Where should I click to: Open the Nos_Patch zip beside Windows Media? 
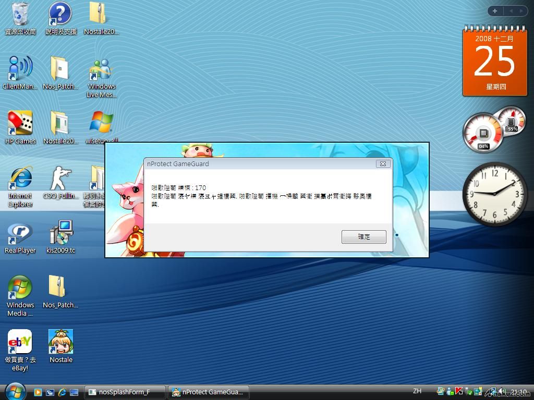(60, 292)
